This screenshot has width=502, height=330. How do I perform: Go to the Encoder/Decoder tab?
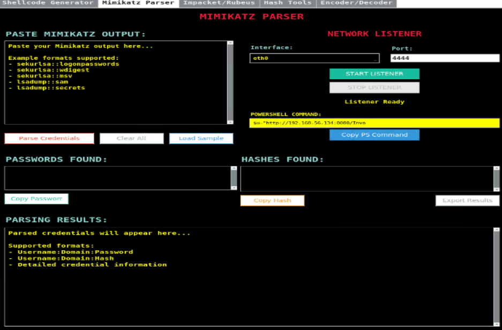(x=356, y=3)
